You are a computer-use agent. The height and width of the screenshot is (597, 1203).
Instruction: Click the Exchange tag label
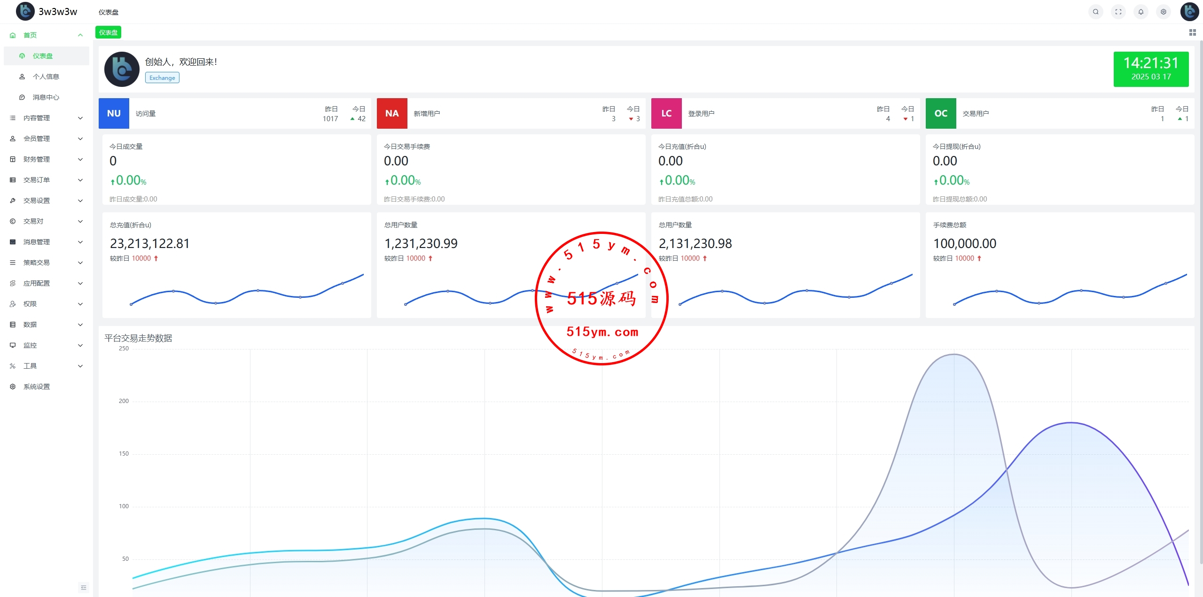pyautogui.click(x=162, y=78)
